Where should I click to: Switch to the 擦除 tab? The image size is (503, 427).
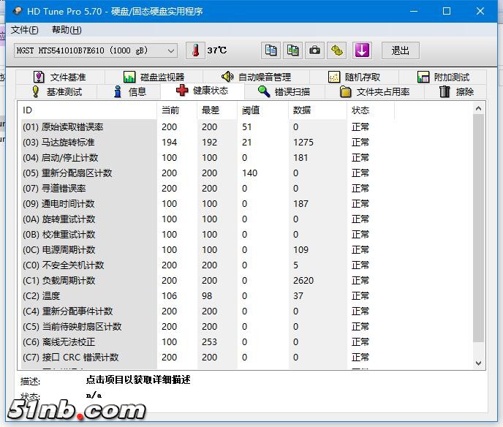455,91
